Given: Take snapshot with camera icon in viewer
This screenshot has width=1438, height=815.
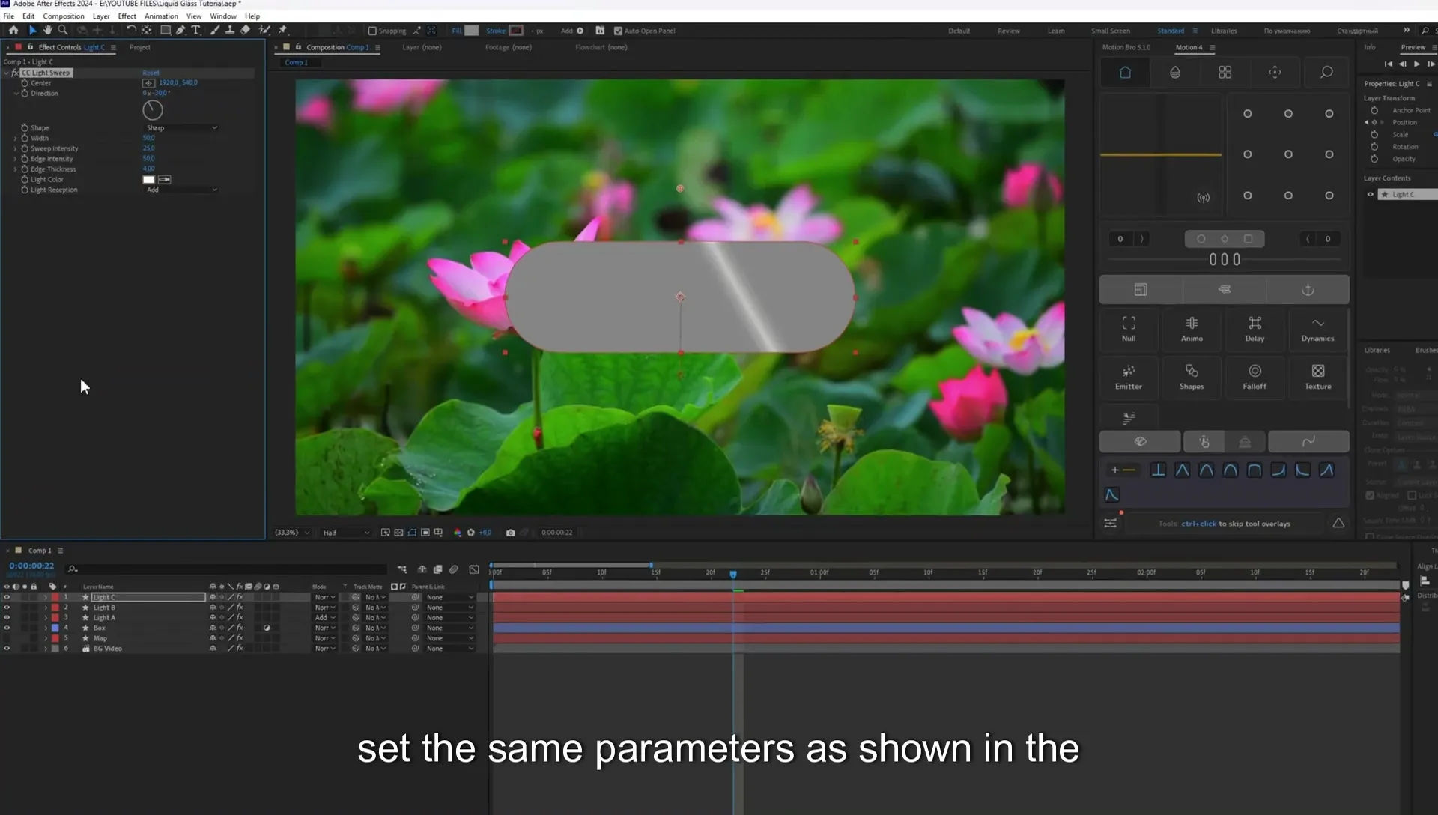Looking at the screenshot, I should pos(510,533).
